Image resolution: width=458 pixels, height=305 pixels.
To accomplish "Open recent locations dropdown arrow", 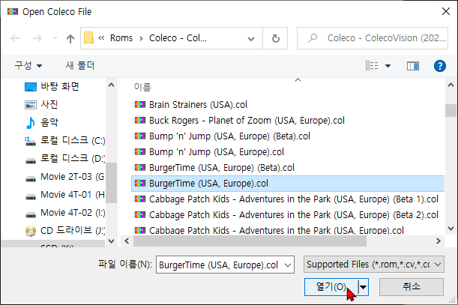I will coord(54,38).
